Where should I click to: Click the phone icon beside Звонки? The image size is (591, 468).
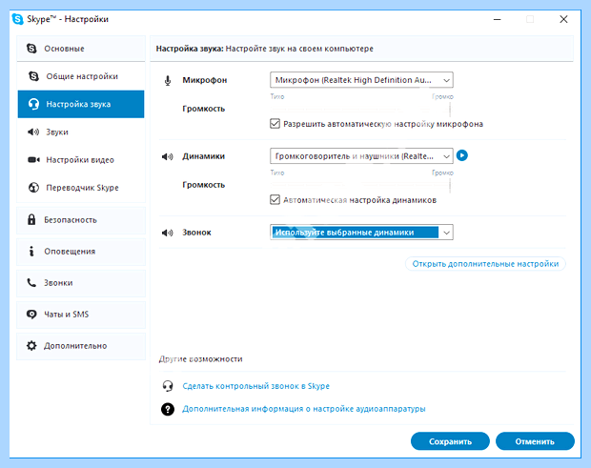click(x=31, y=282)
